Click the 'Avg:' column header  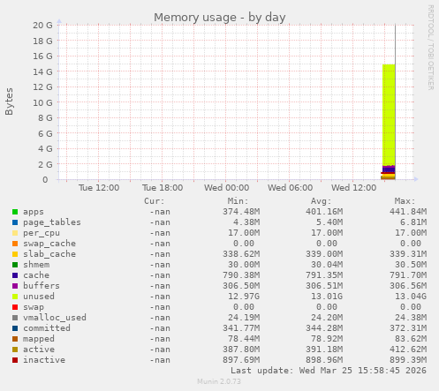[322, 201]
